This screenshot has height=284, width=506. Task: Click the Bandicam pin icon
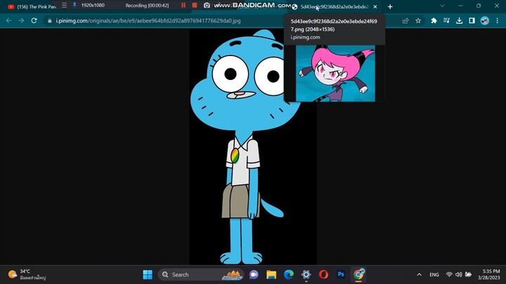pos(74,5)
